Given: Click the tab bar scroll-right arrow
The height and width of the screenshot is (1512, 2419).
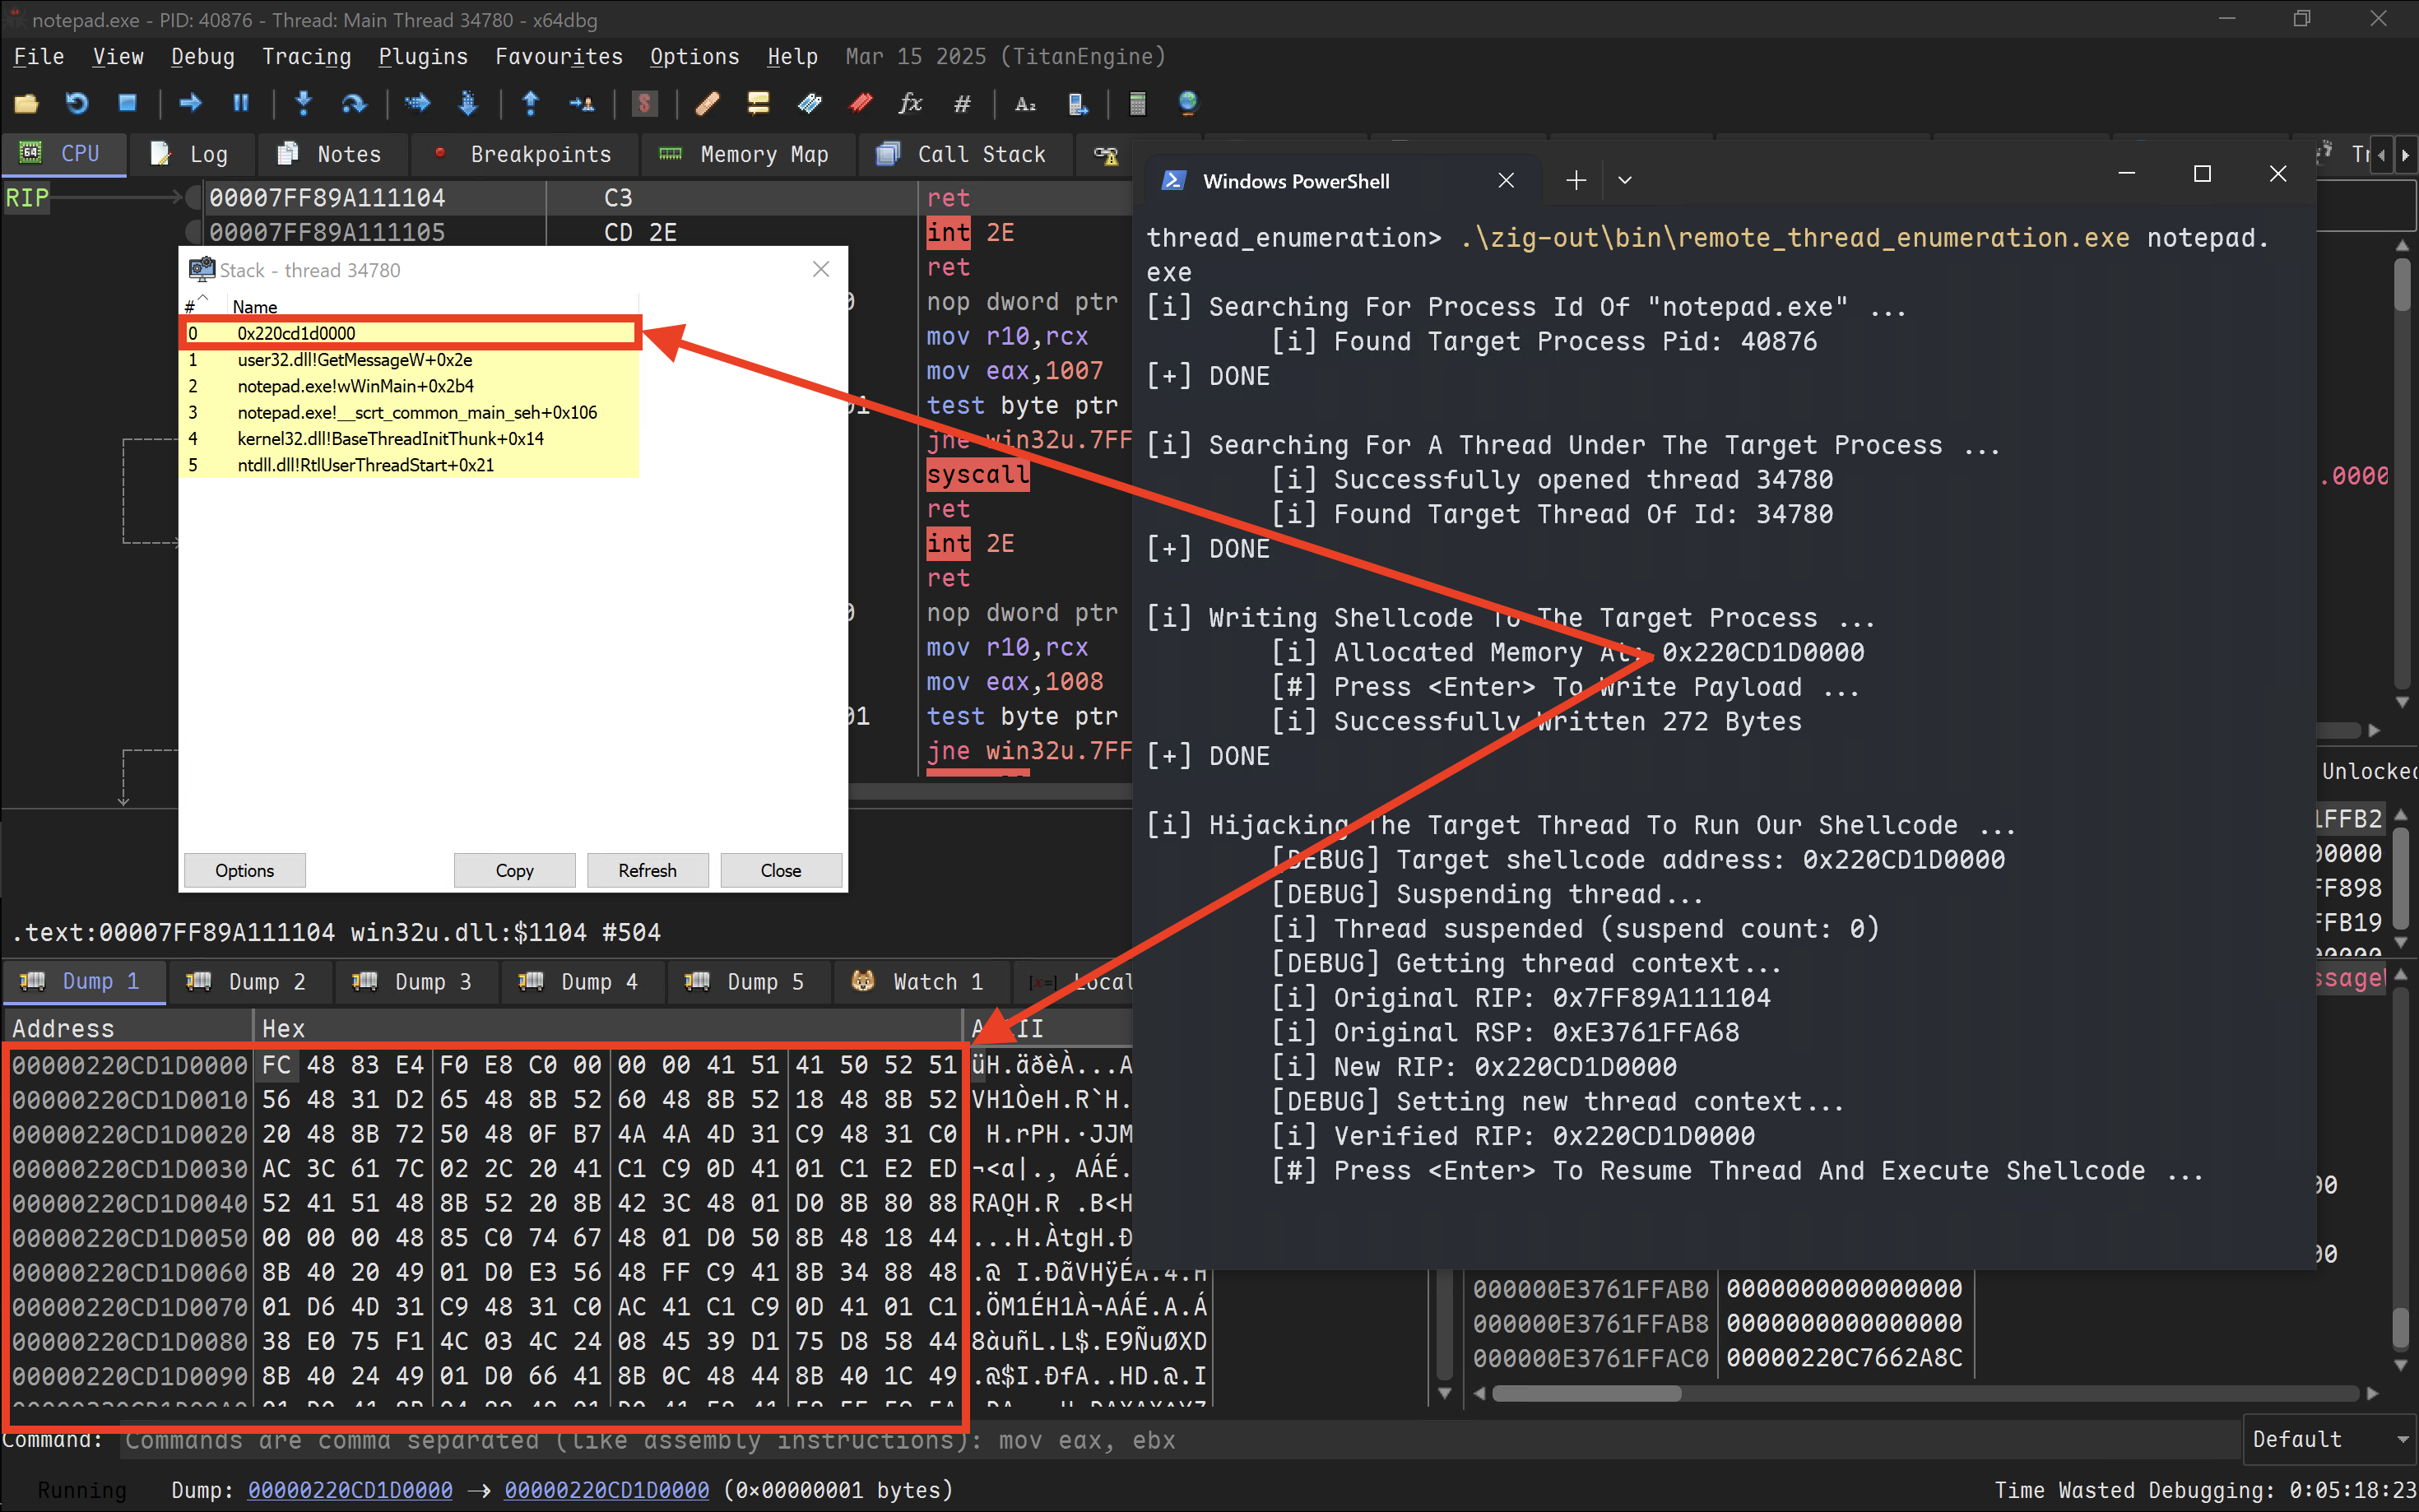Looking at the screenshot, I should [2405, 155].
